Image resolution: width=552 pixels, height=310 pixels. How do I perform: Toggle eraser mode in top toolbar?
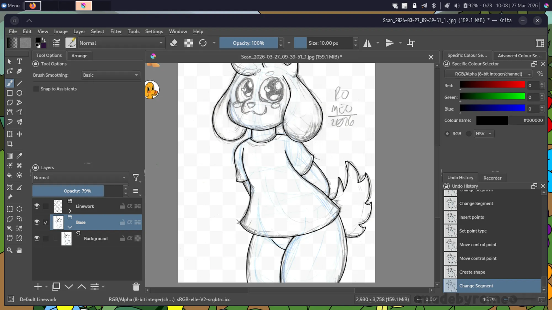pyautogui.click(x=174, y=43)
